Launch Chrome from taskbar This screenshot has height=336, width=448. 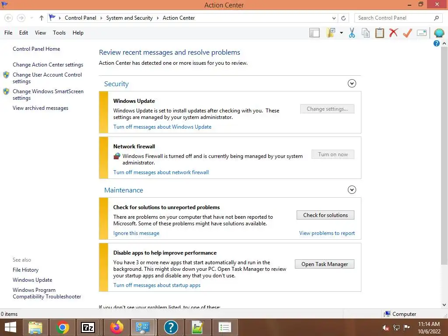pos(63,327)
